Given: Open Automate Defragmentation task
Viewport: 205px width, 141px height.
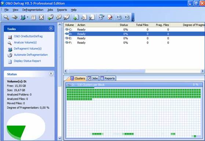Looking at the screenshot, I should [x=31, y=55].
